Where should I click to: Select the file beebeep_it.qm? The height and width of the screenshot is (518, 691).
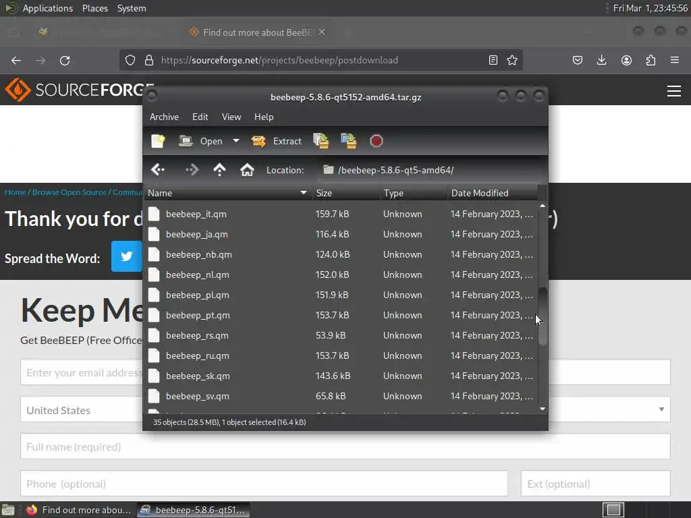tap(341, 214)
